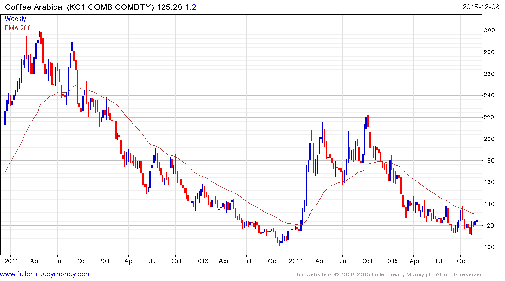505x281 pixels.
Task: Select the 2012 year label on time axis
Action: point(106,261)
